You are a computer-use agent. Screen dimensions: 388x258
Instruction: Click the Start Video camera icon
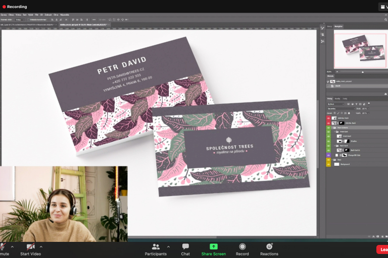30,247
